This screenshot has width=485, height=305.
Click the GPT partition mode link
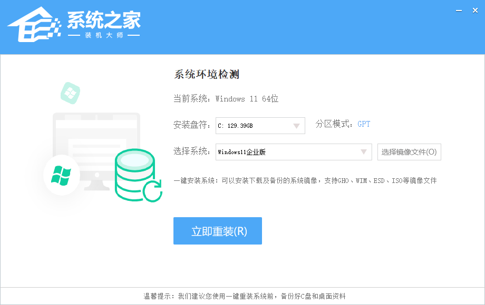[x=363, y=124]
